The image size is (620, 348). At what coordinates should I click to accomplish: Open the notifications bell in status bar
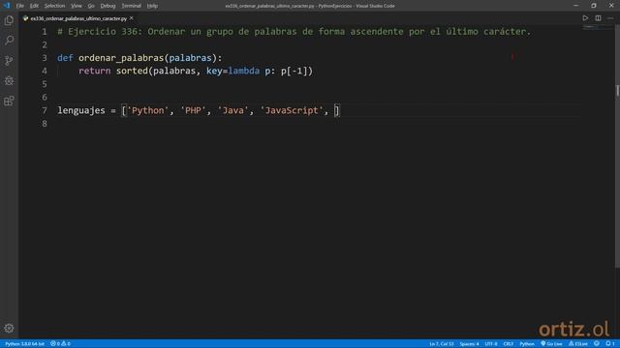[609, 344]
